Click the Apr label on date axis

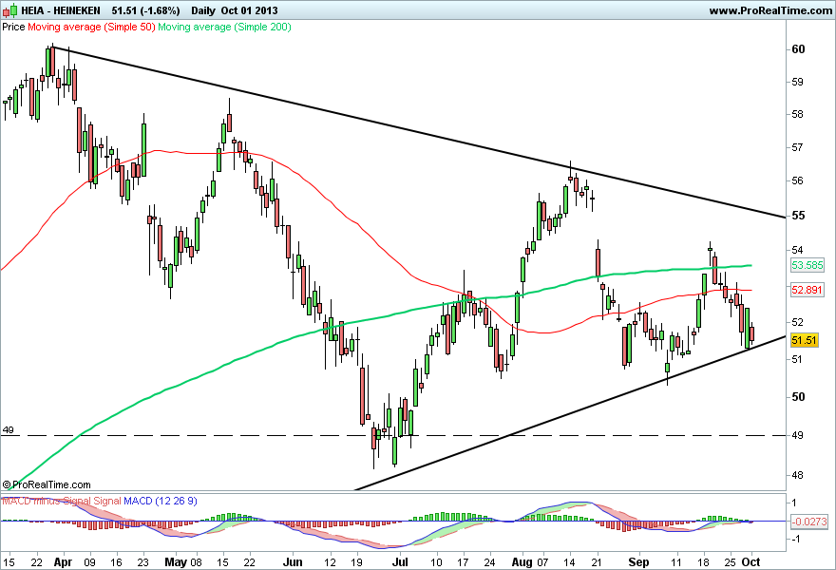64,562
